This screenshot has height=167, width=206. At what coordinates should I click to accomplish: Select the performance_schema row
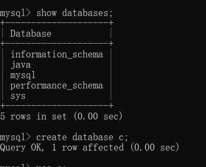tap(57, 86)
